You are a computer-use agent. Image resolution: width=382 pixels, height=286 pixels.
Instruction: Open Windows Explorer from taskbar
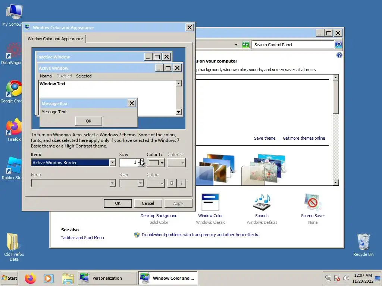point(68,279)
